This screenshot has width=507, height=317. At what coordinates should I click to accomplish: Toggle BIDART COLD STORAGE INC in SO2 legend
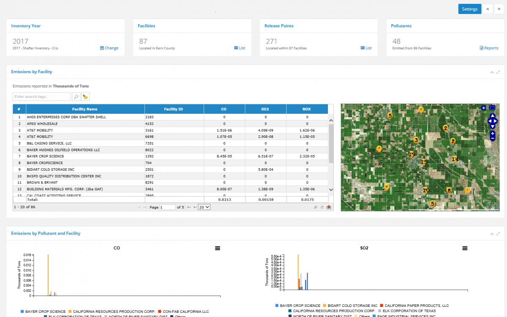click(x=350, y=306)
